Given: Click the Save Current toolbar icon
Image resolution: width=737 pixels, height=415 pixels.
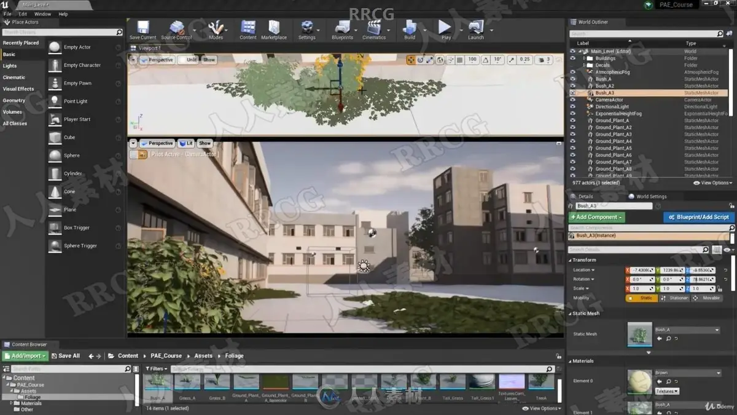Looking at the screenshot, I should pyautogui.click(x=142, y=28).
